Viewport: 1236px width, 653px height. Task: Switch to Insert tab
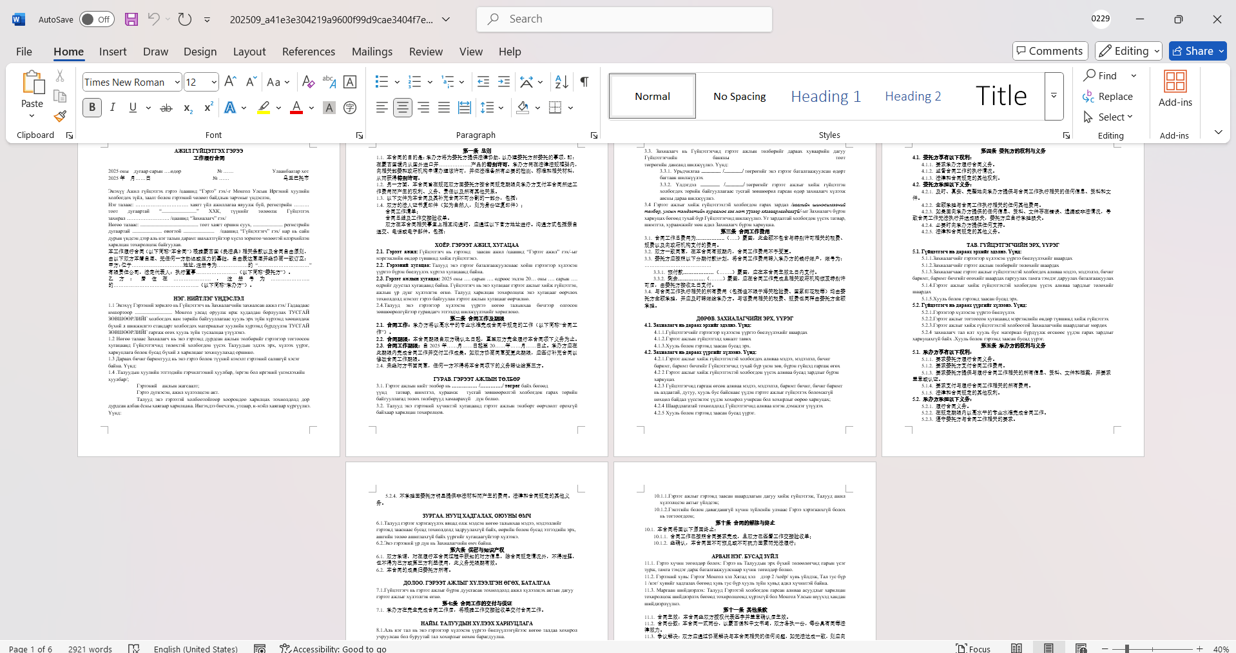[113, 52]
